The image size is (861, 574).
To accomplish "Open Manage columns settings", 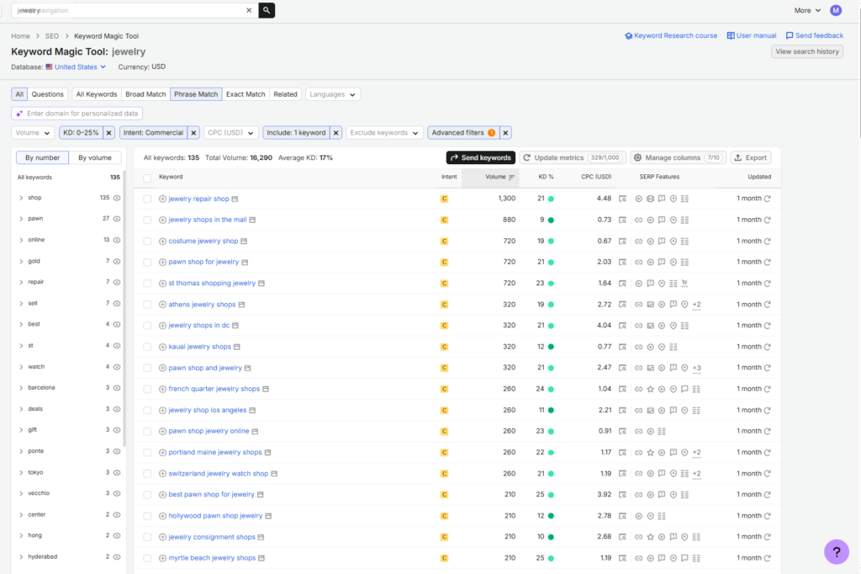I will (679, 157).
